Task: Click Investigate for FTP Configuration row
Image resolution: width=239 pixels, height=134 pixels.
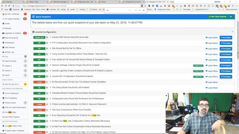Action: pos(226,43)
